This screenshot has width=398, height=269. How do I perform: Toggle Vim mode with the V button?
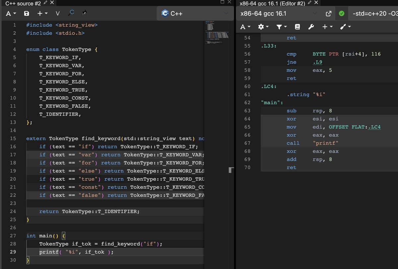[x=58, y=14]
